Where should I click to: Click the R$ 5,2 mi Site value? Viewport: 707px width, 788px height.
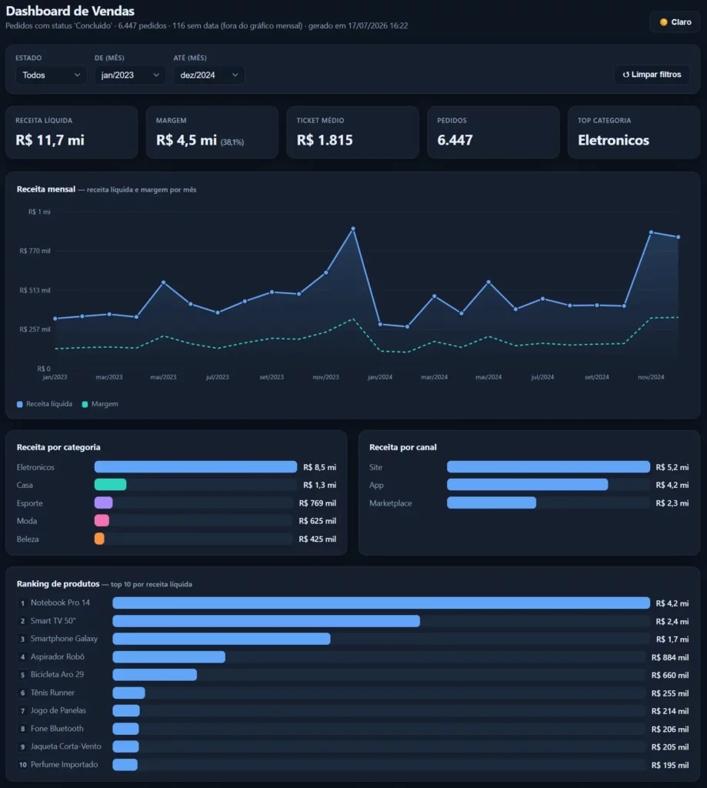pyautogui.click(x=672, y=467)
